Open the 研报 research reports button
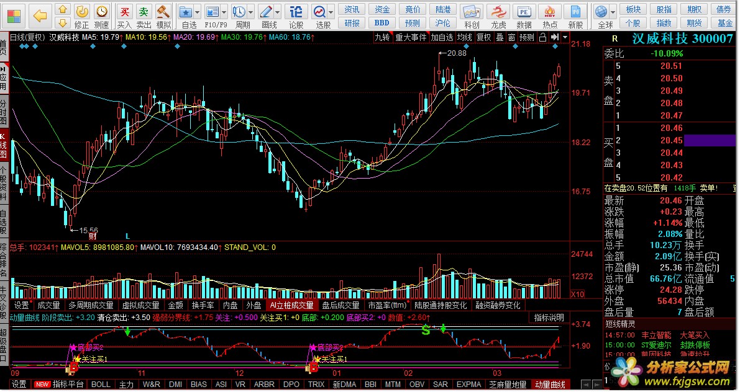 (x=352, y=22)
